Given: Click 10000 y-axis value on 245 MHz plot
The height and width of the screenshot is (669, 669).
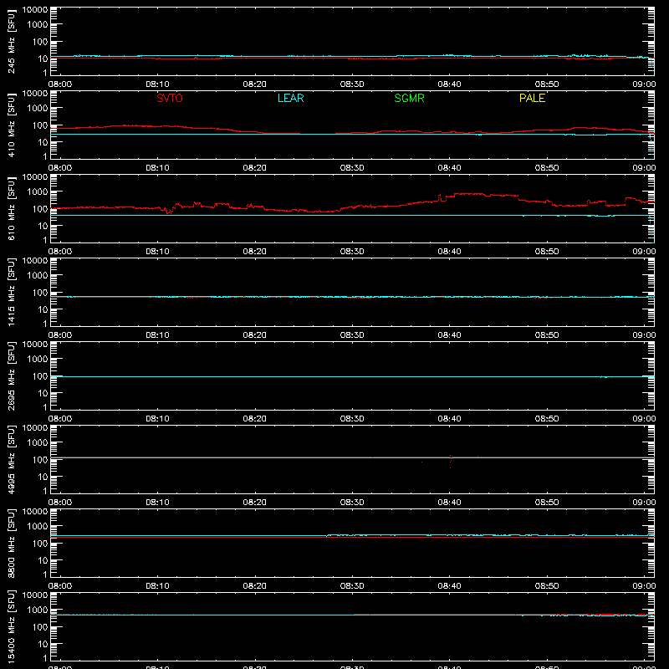Looking at the screenshot, I should pyautogui.click(x=35, y=10).
